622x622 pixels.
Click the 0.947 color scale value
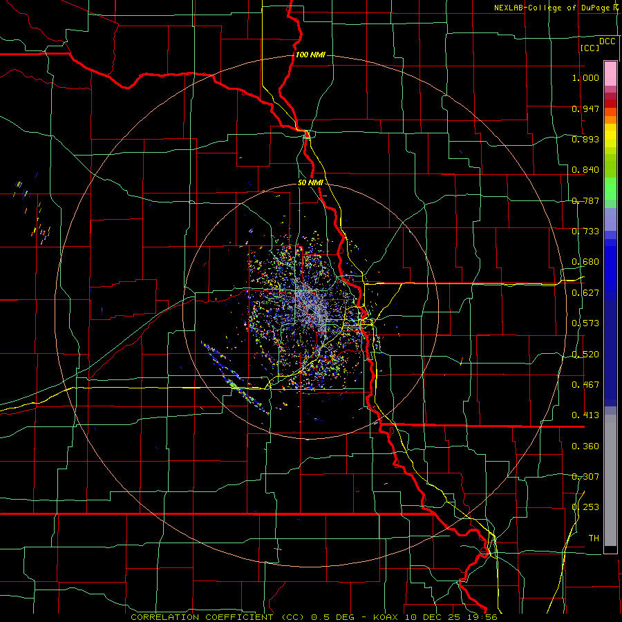[x=585, y=109]
